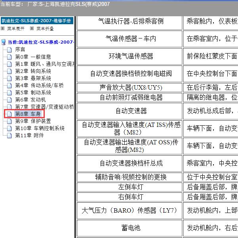238x238 pixels.
Task: Click the page icon beside 序言
Action: pos(10,50)
